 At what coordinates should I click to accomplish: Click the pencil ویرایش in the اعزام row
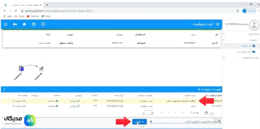click(x=75, y=106)
